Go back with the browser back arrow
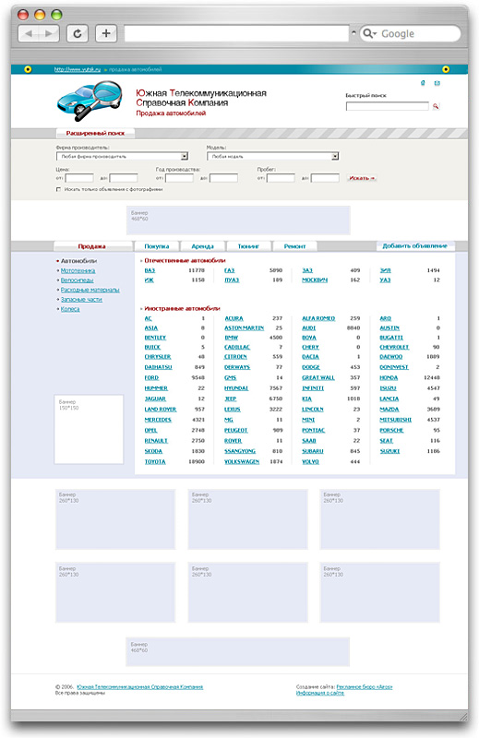479x738 pixels. coord(30,33)
